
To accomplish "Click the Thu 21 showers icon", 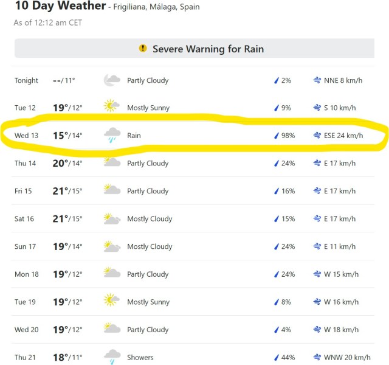I will point(111,357).
